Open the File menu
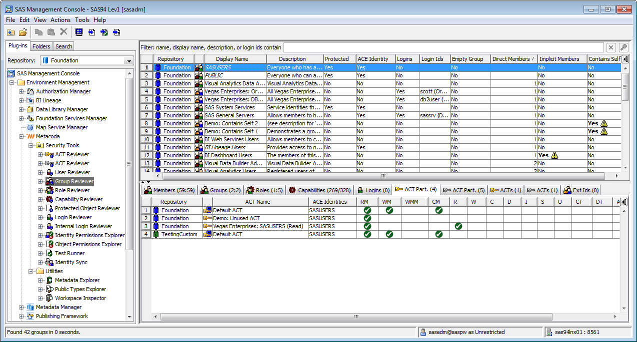Viewport: 637px width, 342px height. pyautogui.click(x=10, y=20)
